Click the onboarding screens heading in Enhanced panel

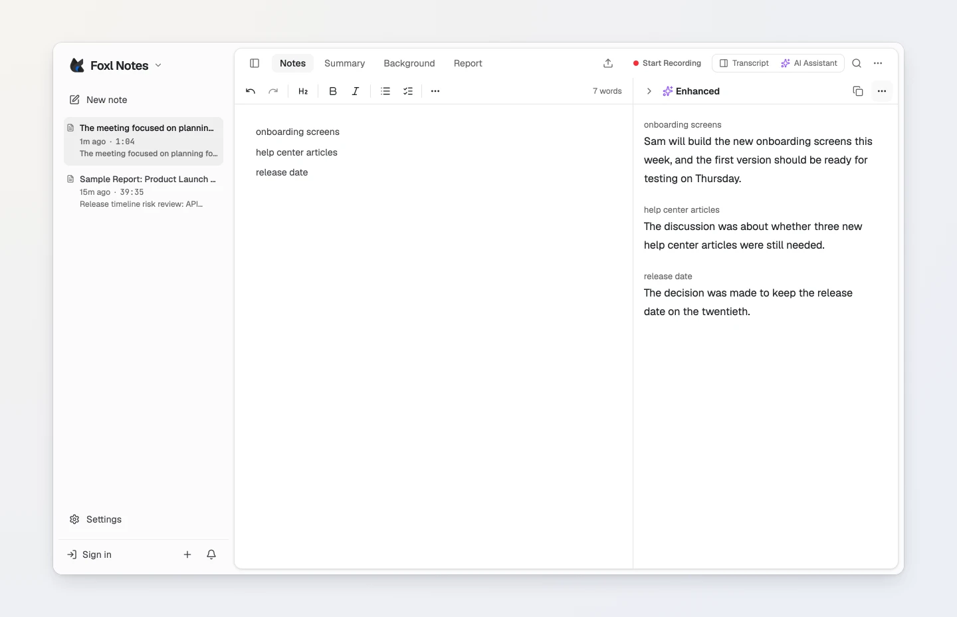coord(683,124)
